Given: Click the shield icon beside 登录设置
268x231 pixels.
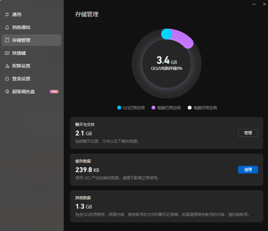Looking at the screenshot, I should tap(7, 79).
